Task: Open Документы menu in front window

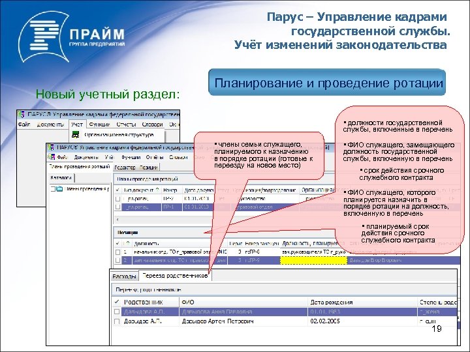Action: click(86, 157)
